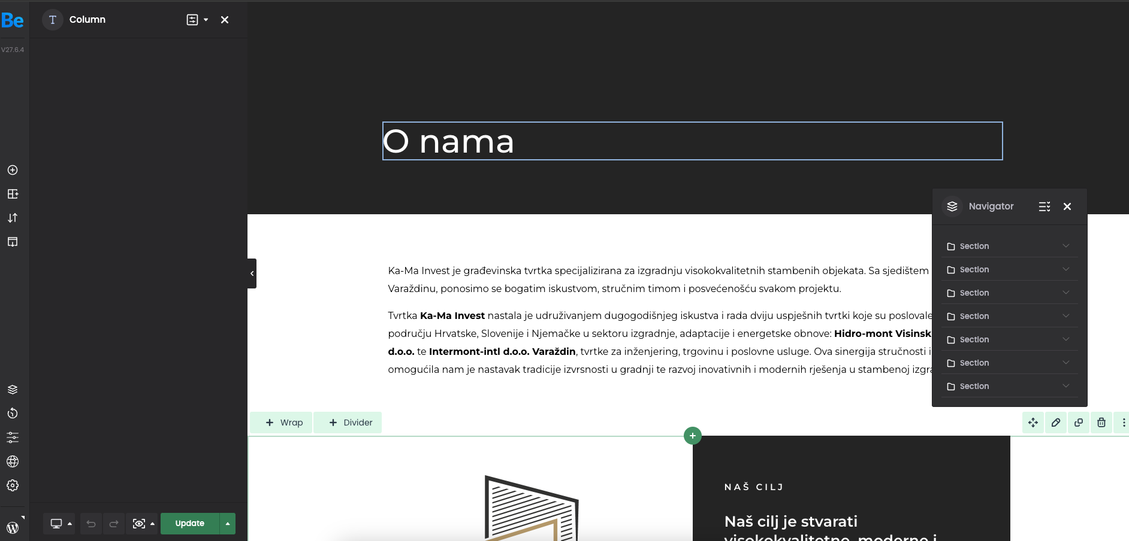Screen dimensions: 1129x541
Task: Open the revisions history icon
Action: coord(13,414)
